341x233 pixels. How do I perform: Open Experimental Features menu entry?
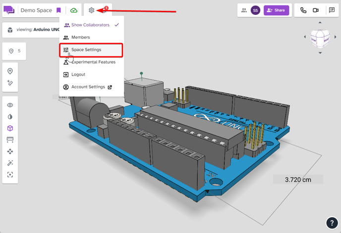(x=91, y=62)
